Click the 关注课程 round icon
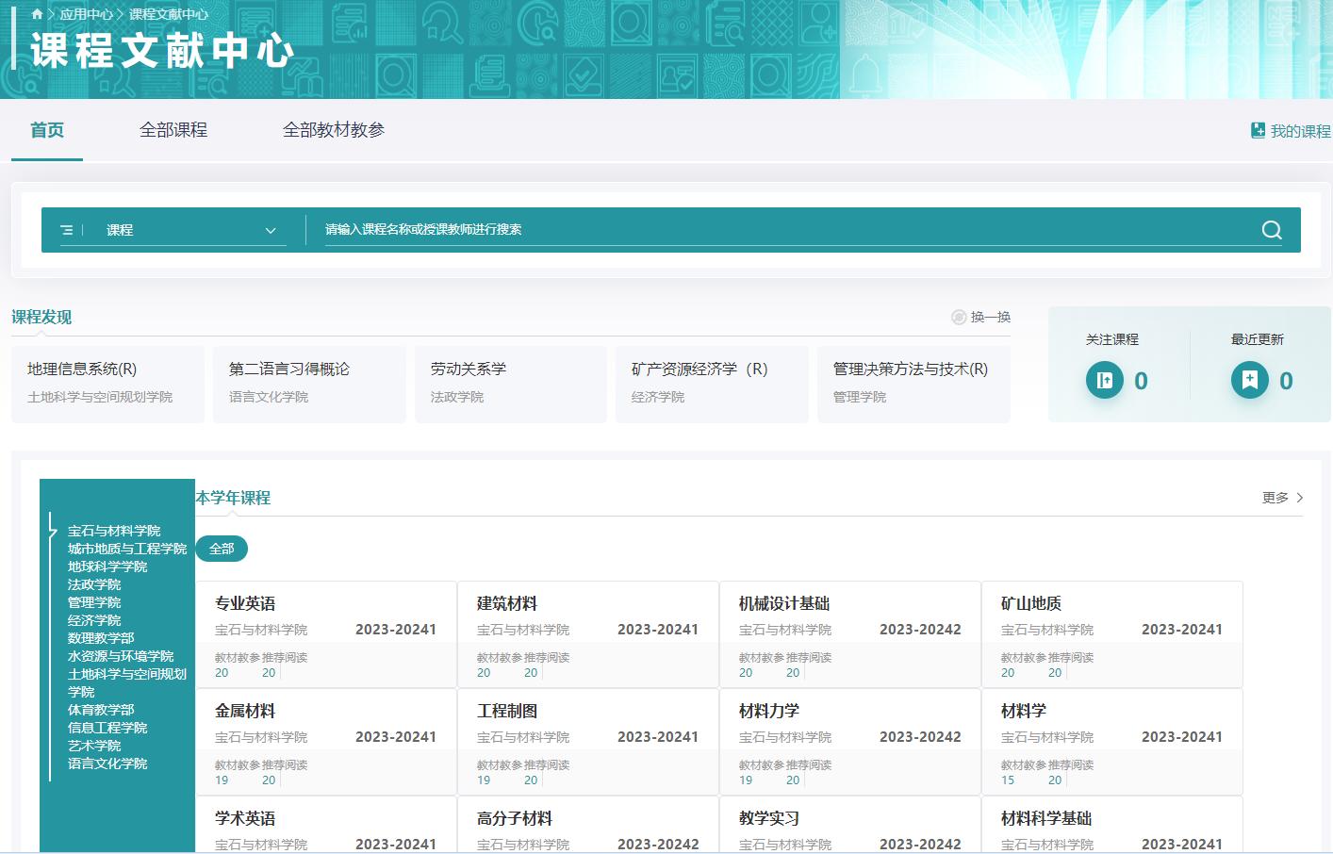Screen dimensions: 1333x854 (1104, 381)
